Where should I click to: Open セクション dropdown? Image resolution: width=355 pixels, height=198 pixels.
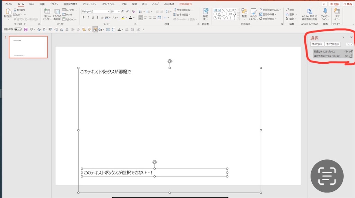tap(70, 19)
